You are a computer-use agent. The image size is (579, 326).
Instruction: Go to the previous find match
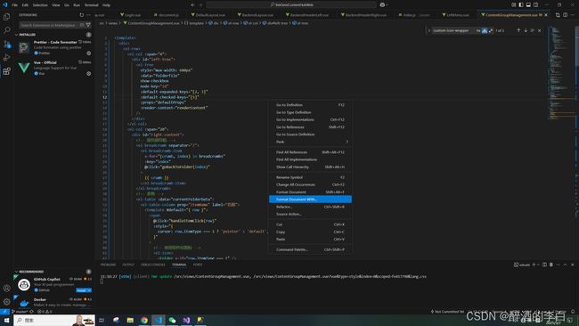(x=518, y=30)
